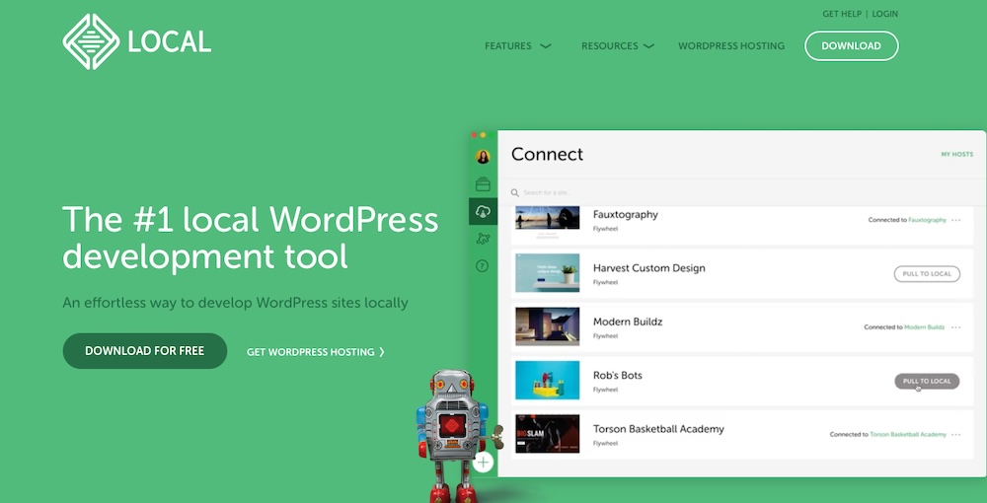Viewport: 987px width, 503px height.
Task: Open the Add-ons puzzle piece icon
Action: 483,239
